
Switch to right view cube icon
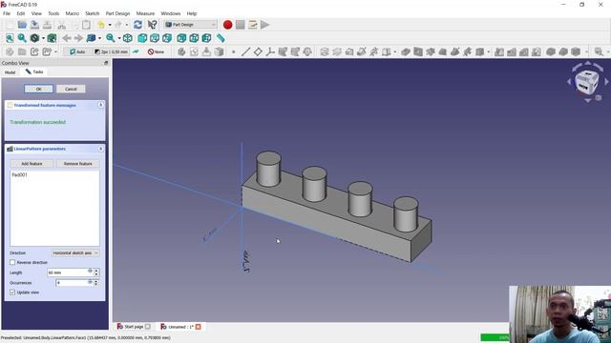tap(167, 38)
